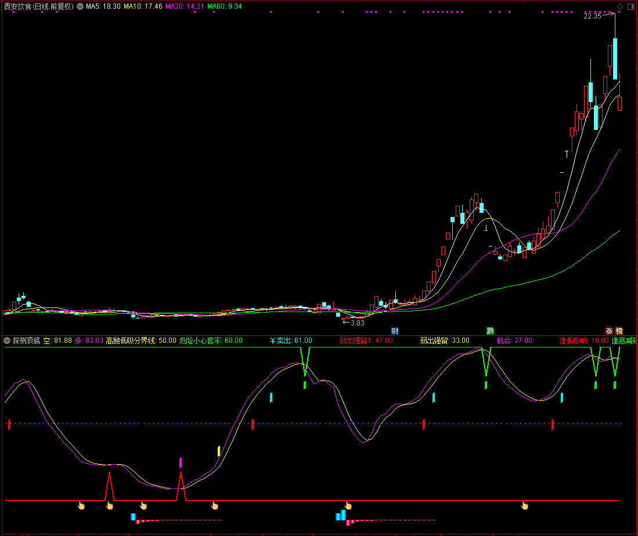Viewport: 638px width, 536px height.
Task: Click the hand icon right of the second red spike
Action: pyautogui.click(x=215, y=505)
